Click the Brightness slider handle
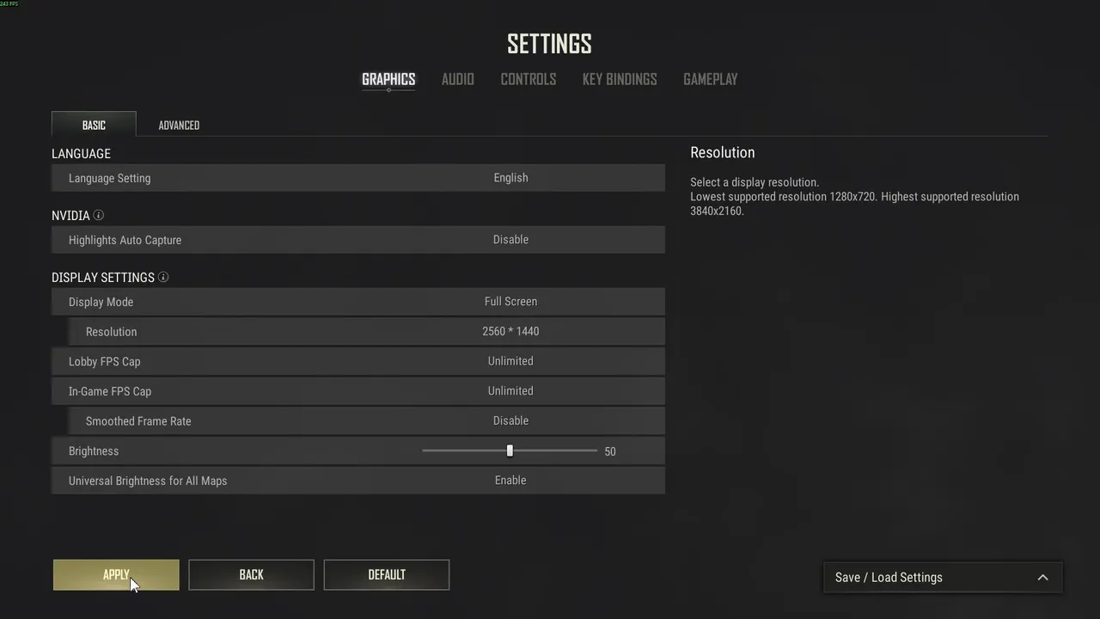 pos(510,451)
